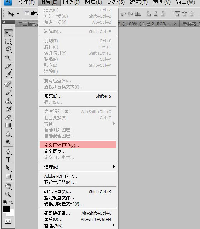
Task: Swap foreground and background colors
Action: point(11,202)
